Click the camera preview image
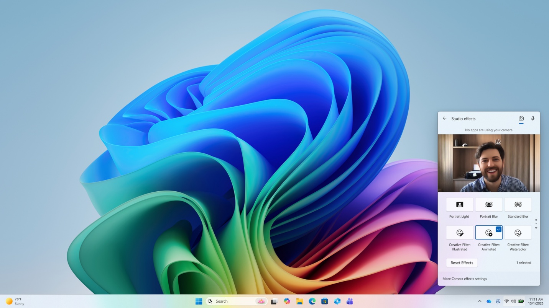Screen dimensions: 549x308 click(x=489, y=163)
